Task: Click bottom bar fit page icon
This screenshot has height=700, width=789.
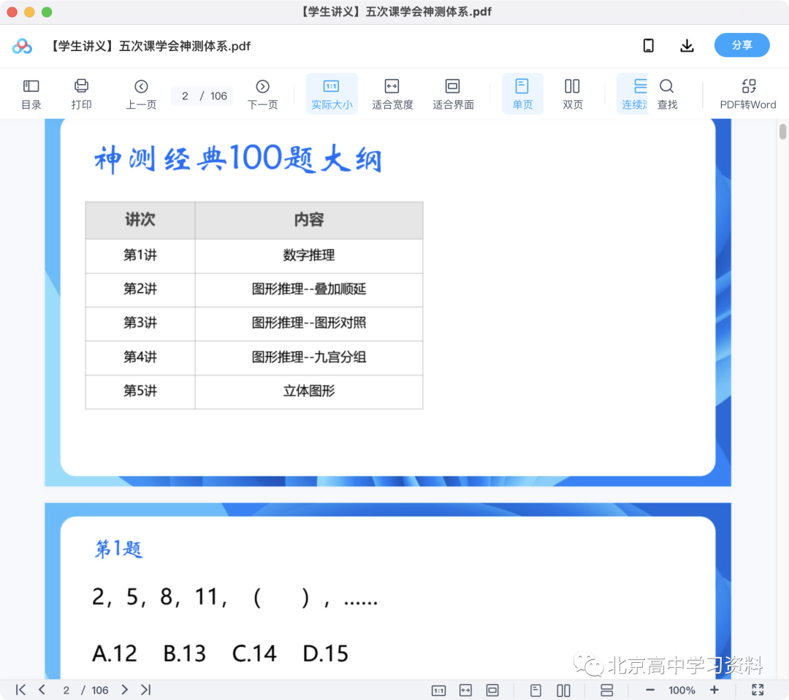Action: (492, 691)
